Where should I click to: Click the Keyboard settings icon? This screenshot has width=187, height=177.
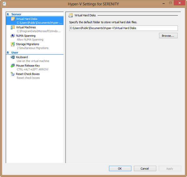pyautogui.click(x=13, y=57)
